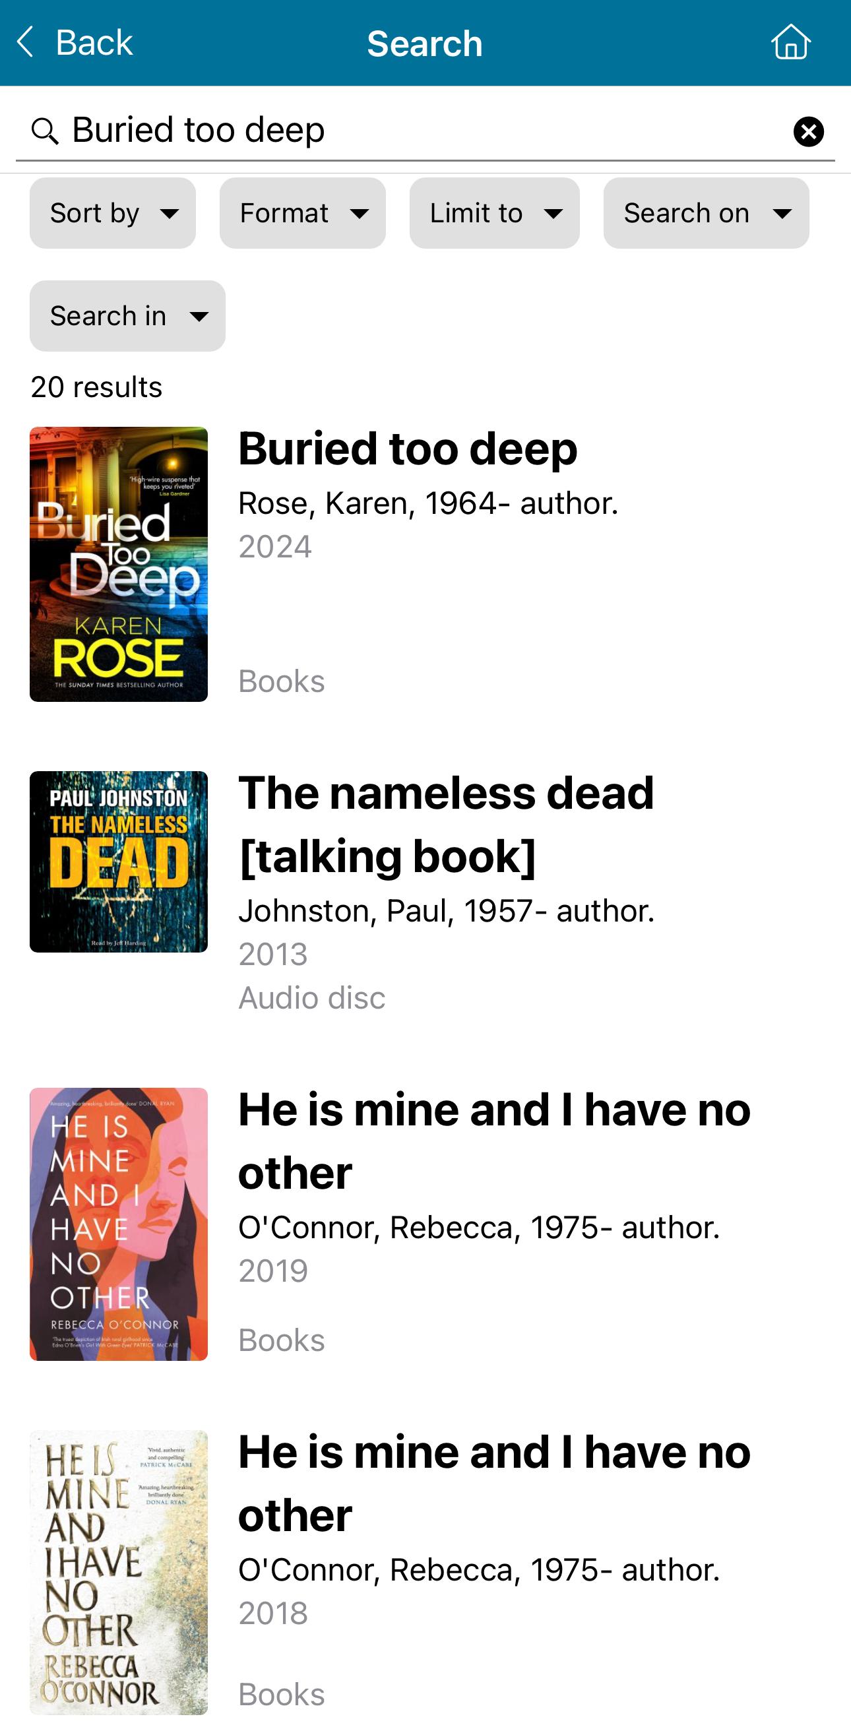Focus the Buried too deep search field
This screenshot has width=851, height=1727.
coord(425,130)
